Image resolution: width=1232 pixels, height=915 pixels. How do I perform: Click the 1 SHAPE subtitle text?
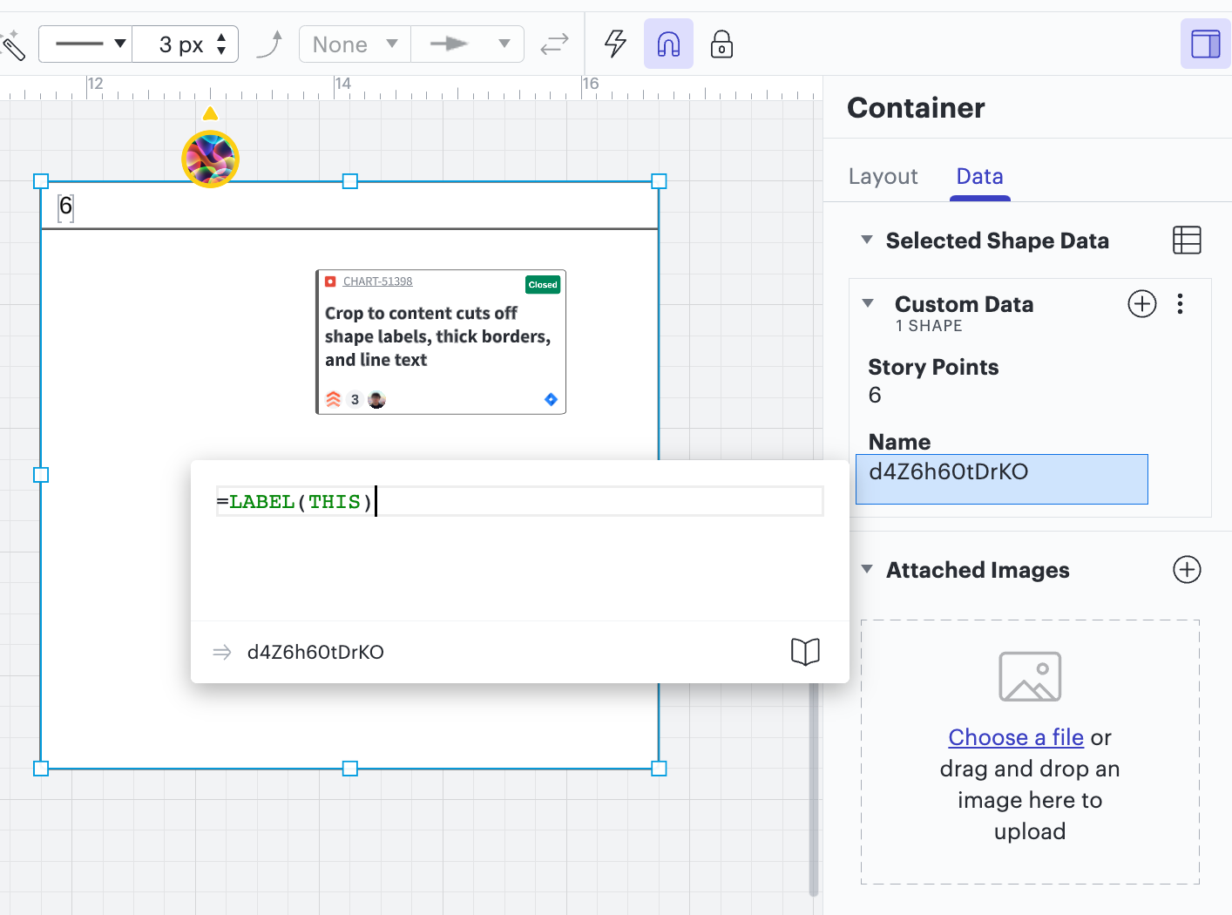929,326
